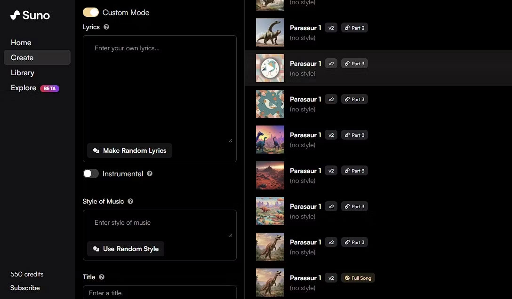Image resolution: width=512 pixels, height=299 pixels.
Task: Click Use Random Style button
Action: tap(126, 249)
